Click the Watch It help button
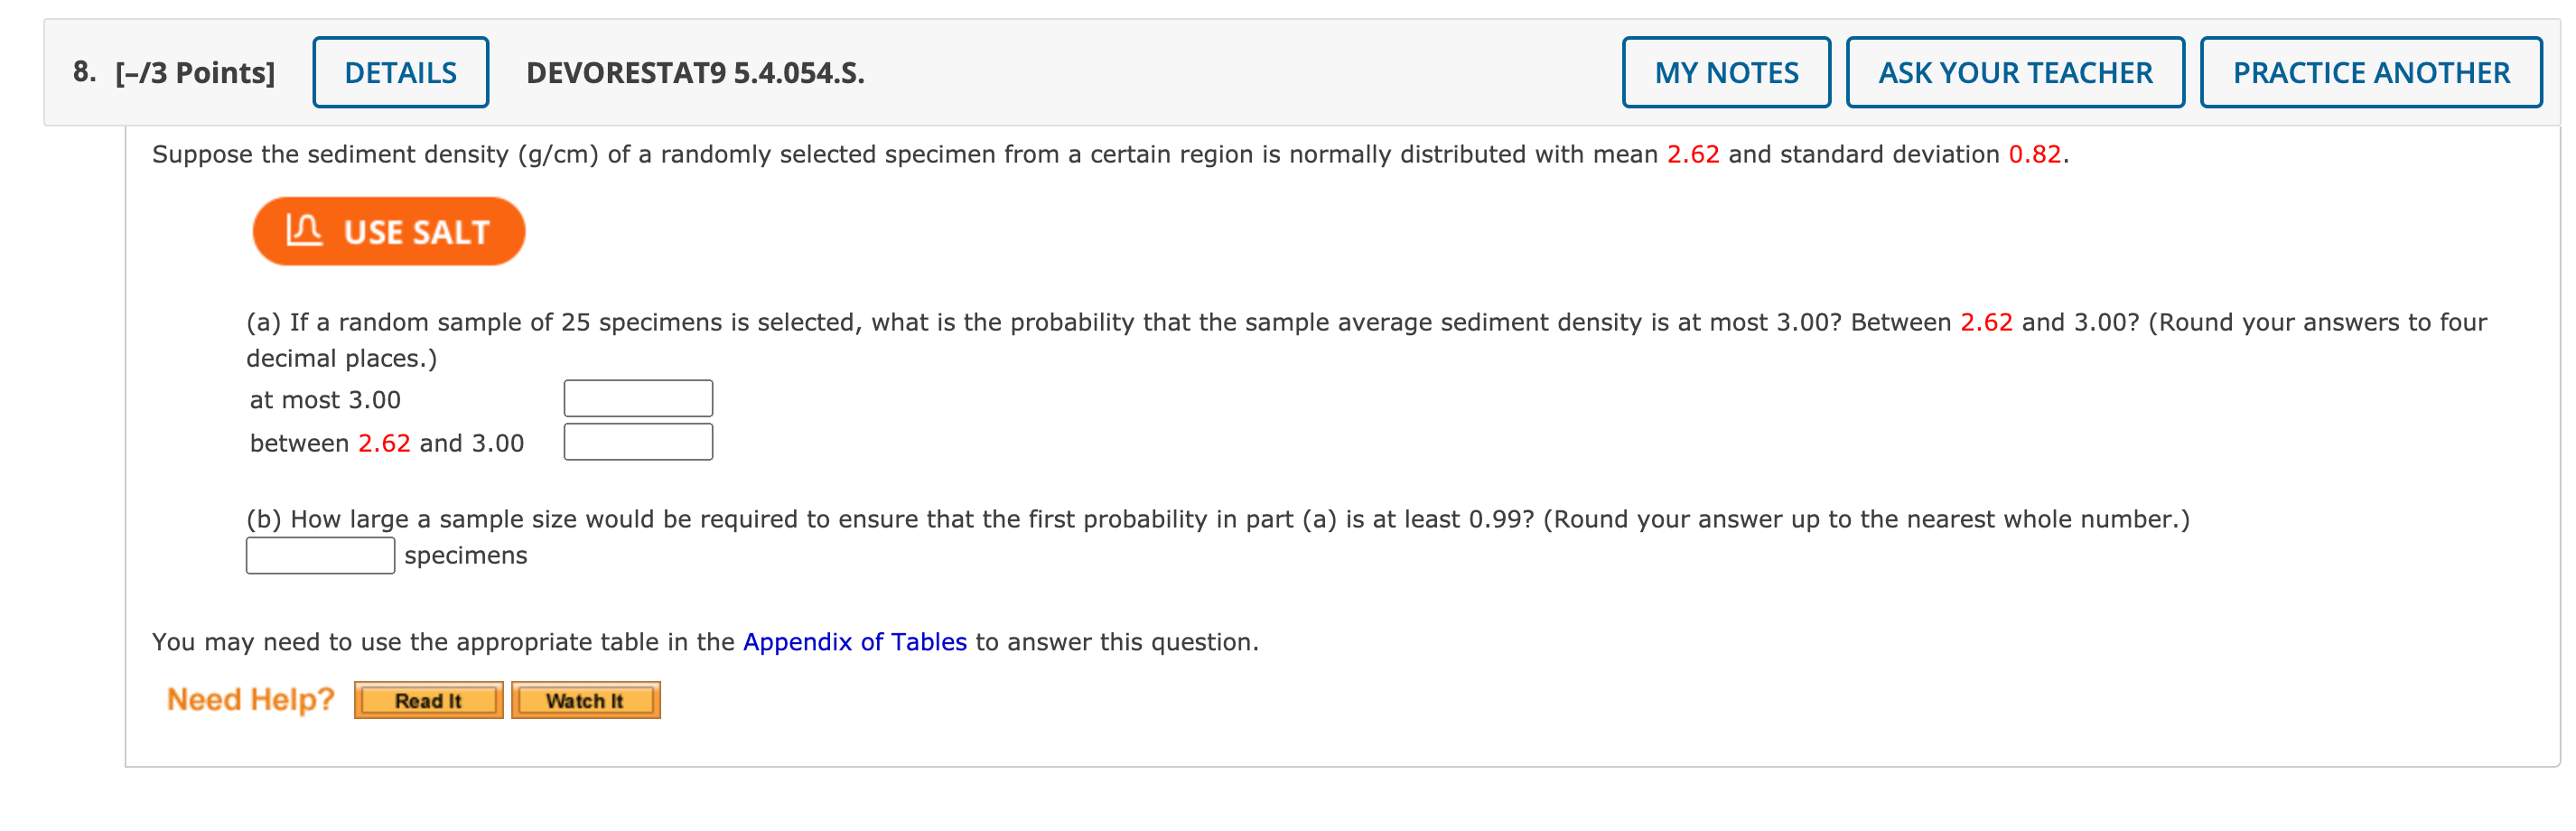This screenshot has height=831, width=2576. (x=585, y=700)
